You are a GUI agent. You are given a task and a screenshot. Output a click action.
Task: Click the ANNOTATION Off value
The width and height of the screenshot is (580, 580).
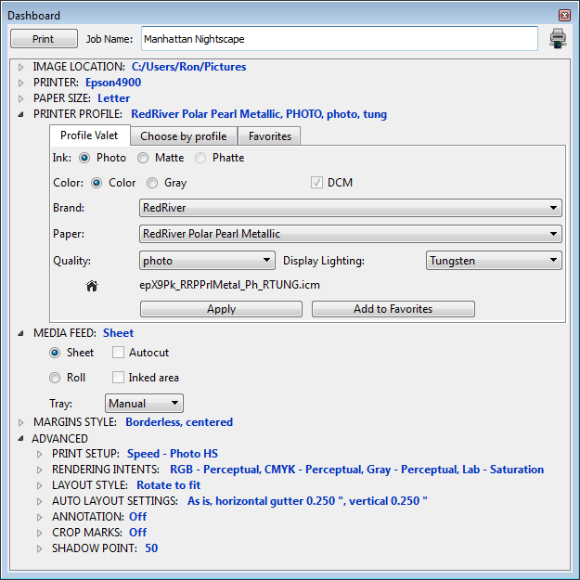(137, 516)
